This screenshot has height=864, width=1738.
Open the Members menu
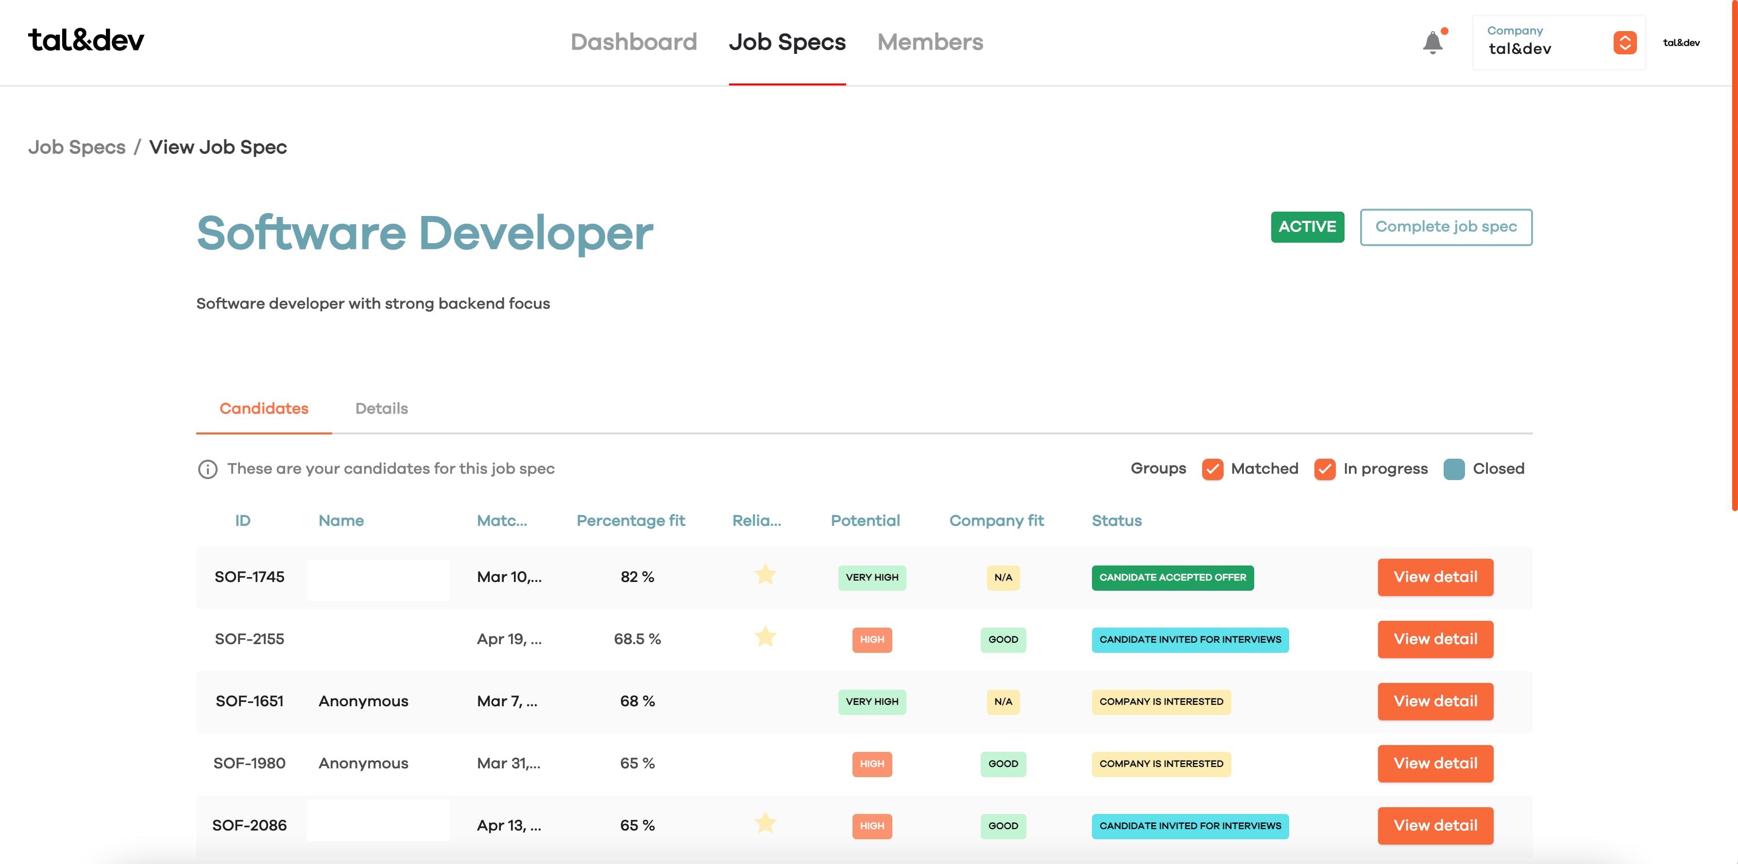coord(930,42)
